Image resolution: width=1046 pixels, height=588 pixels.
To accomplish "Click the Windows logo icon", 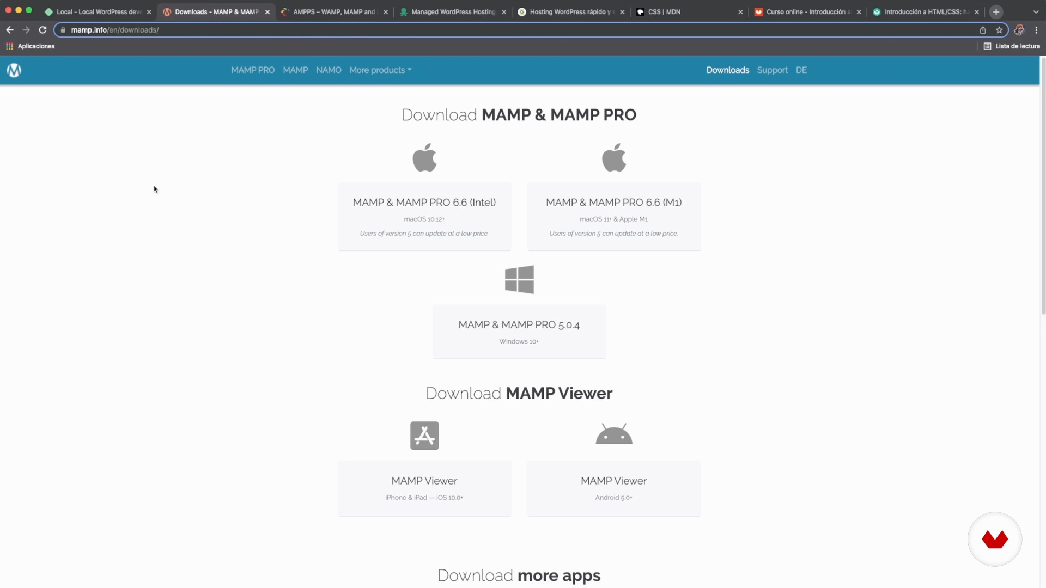I will tap(519, 280).
